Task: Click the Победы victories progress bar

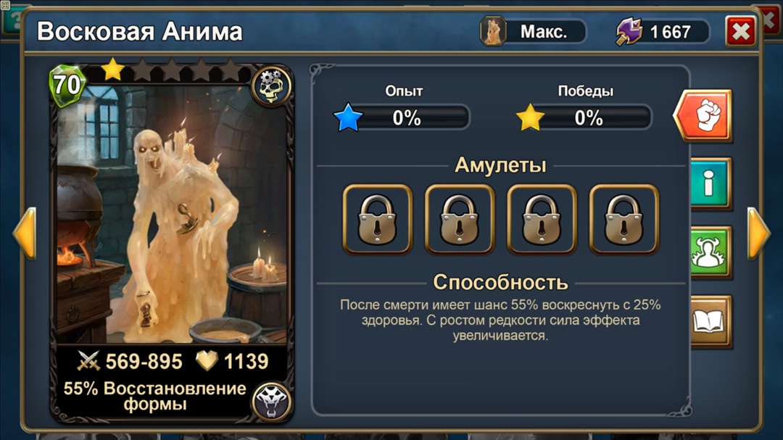Action: coord(584,117)
